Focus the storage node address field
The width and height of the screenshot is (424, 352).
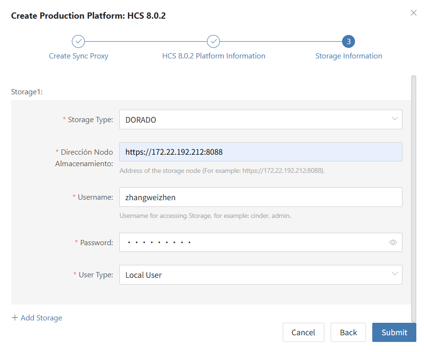(x=261, y=152)
